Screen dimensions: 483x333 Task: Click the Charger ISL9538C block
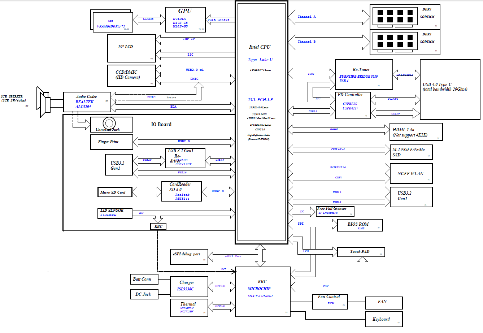click(189, 286)
